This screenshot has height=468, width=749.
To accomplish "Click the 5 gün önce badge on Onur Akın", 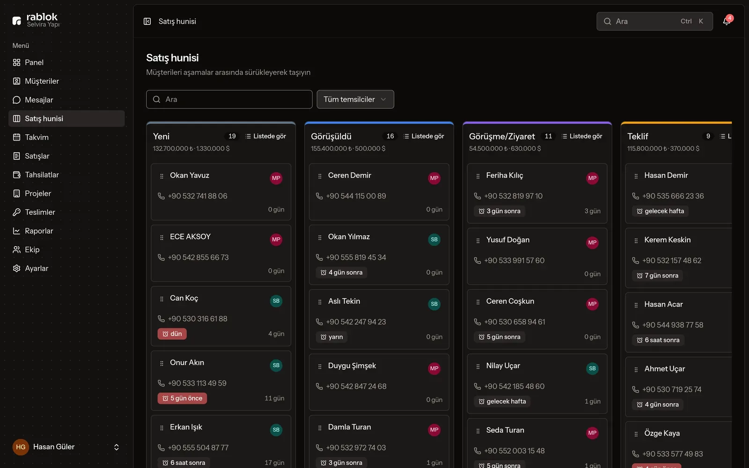I will (183, 398).
